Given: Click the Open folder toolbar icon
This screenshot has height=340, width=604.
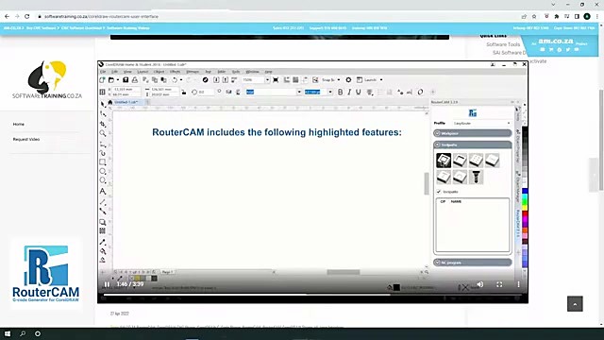Looking at the screenshot, I should 111,79.
